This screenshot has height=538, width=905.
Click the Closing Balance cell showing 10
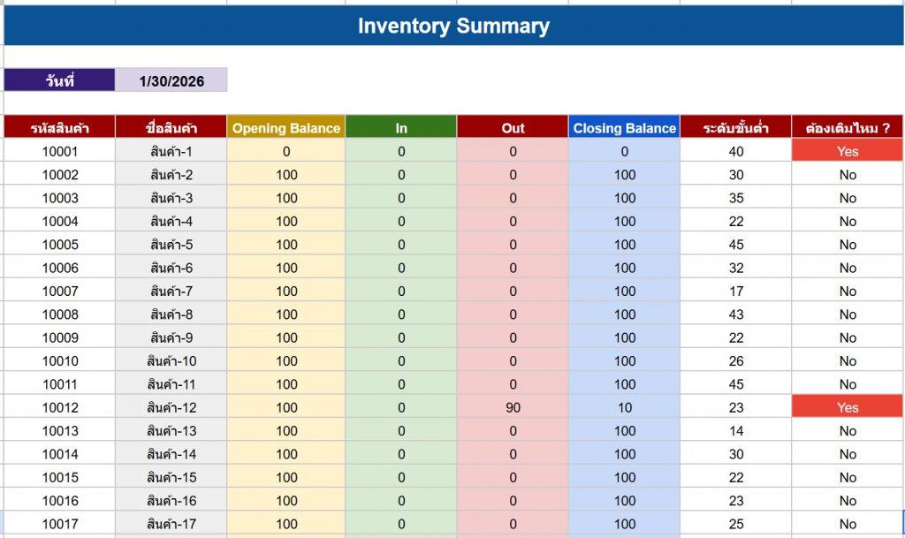tap(624, 407)
